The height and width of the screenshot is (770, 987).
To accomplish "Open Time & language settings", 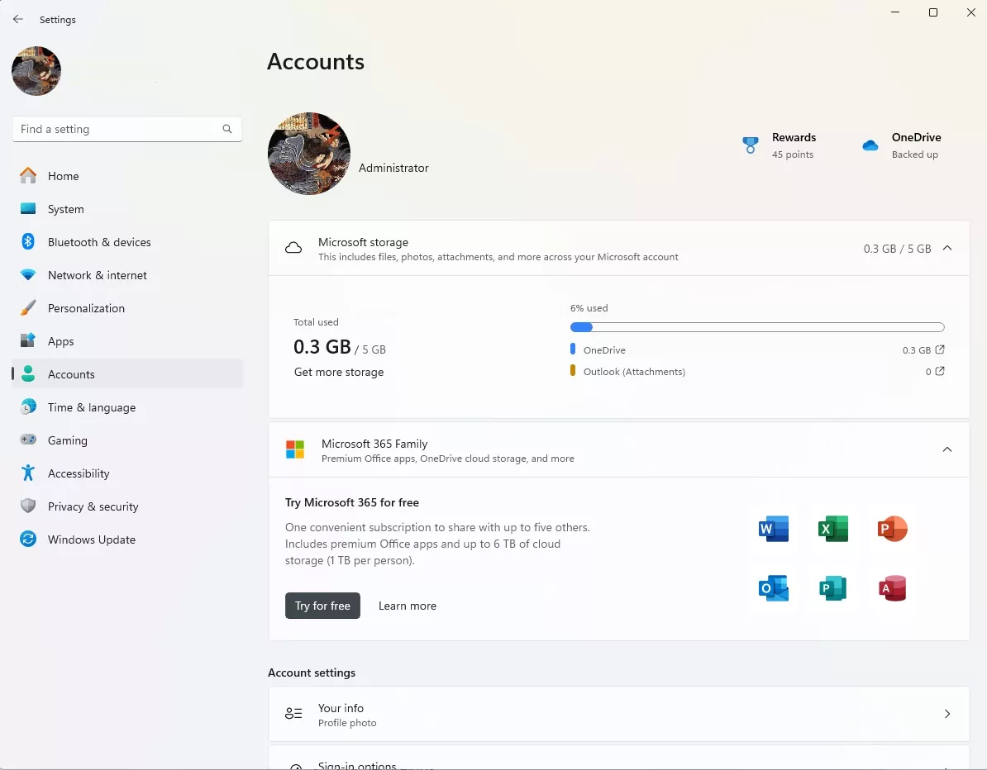I will (127, 407).
